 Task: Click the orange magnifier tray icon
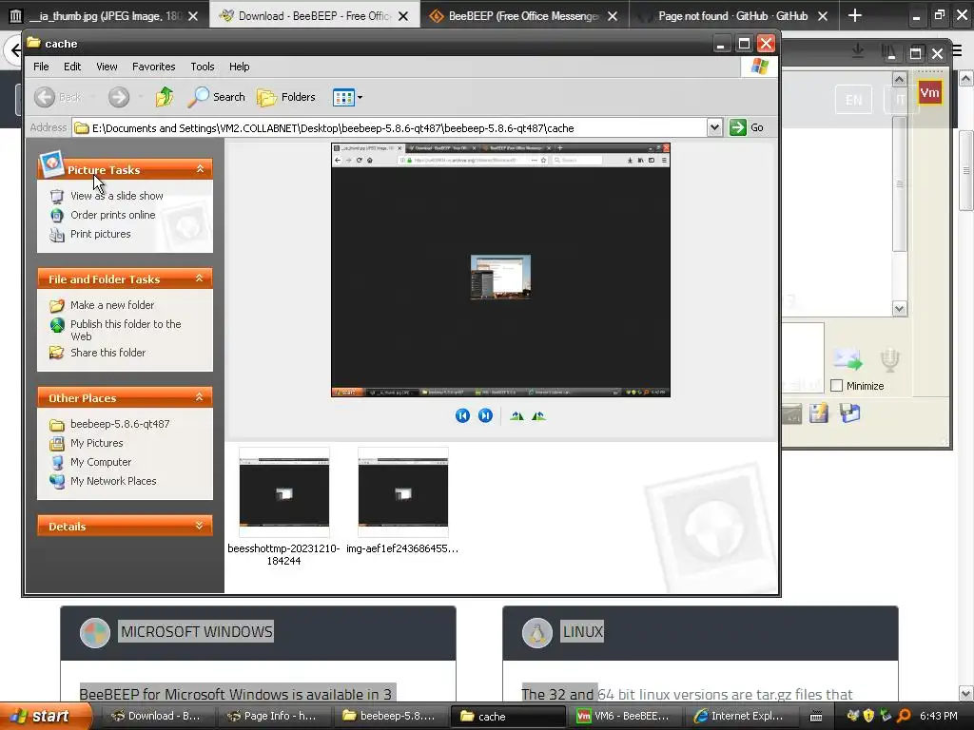[904, 716]
